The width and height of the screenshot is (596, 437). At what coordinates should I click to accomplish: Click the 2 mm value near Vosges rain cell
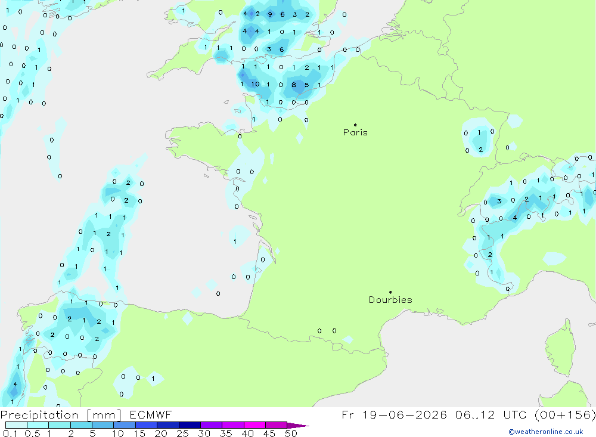point(480,150)
